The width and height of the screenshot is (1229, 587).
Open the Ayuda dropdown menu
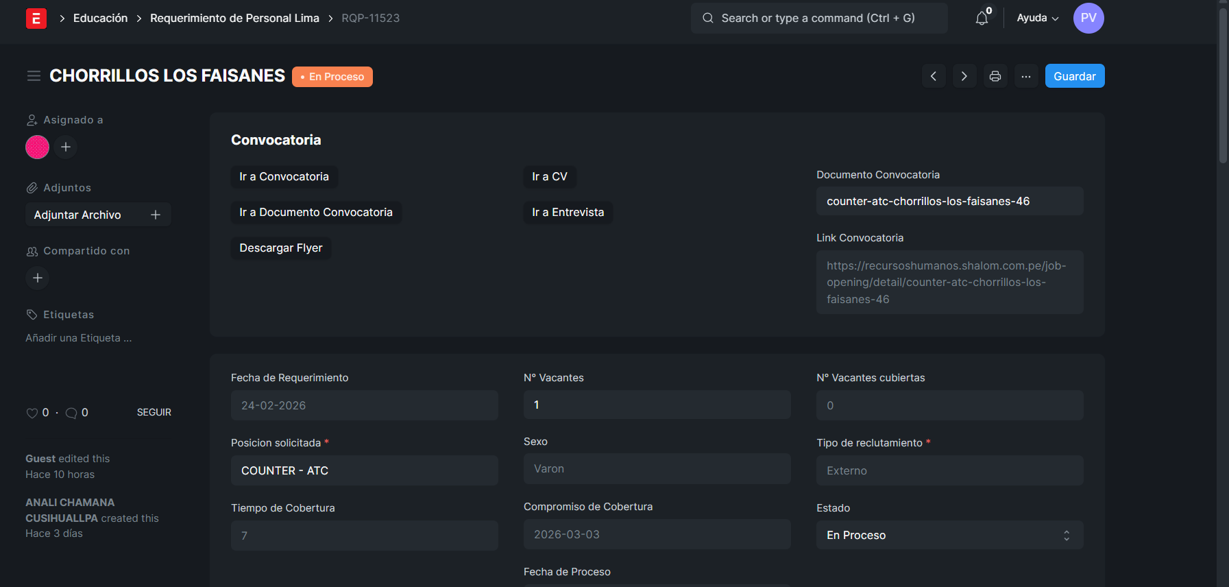point(1037,19)
